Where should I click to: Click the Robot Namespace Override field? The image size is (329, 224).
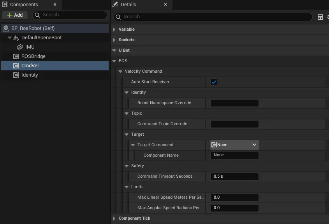[234, 103]
